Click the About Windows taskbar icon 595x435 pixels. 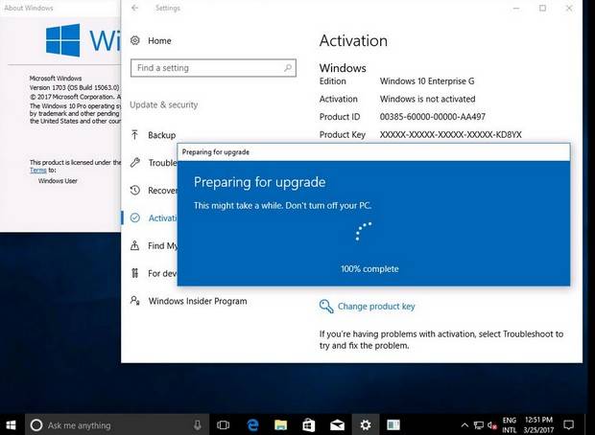(x=393, y=425)
